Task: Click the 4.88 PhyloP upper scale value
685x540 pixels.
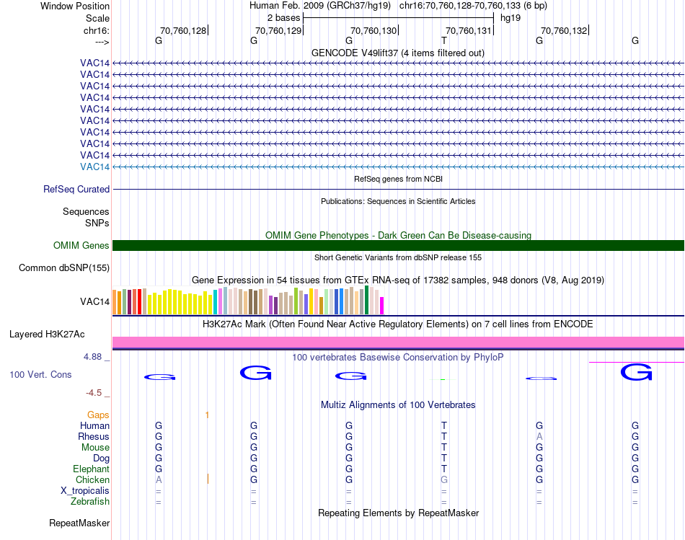Action: [x=92, y=357]
